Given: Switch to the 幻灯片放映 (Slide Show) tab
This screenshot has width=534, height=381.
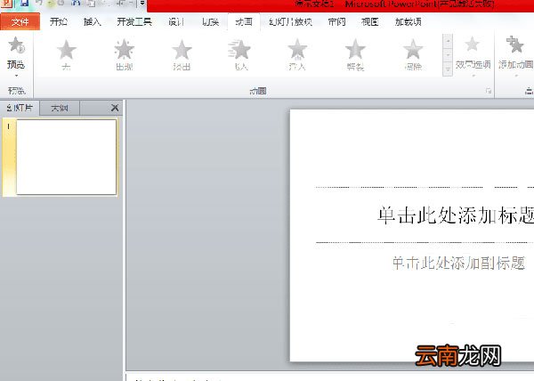Looking at the screenshot, I should 290,21.
